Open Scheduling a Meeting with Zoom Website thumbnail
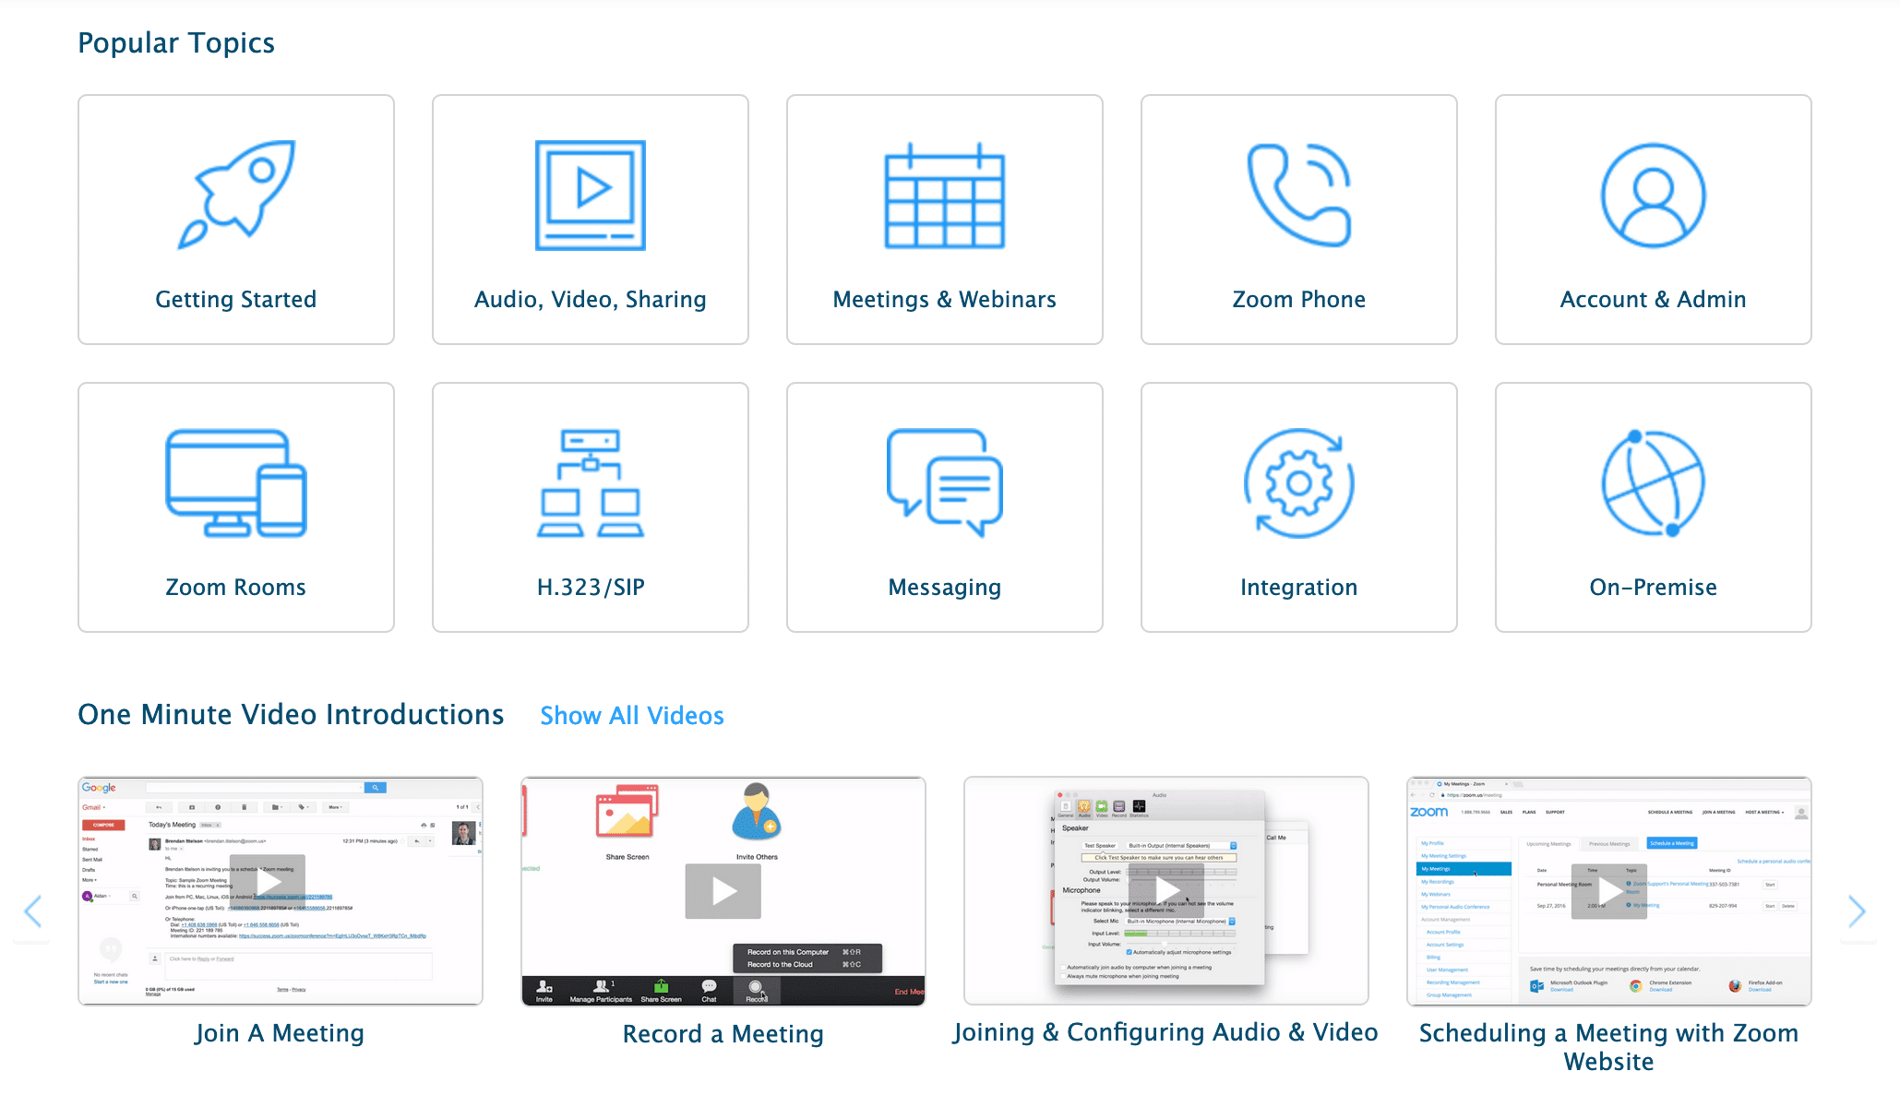 (1608, 891)
